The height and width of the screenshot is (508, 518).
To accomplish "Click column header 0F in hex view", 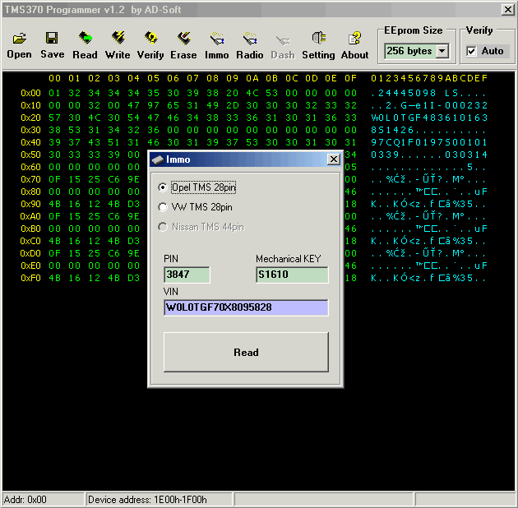I will click(350, 78).
